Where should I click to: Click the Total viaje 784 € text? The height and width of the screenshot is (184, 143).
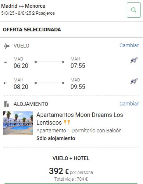71,179
